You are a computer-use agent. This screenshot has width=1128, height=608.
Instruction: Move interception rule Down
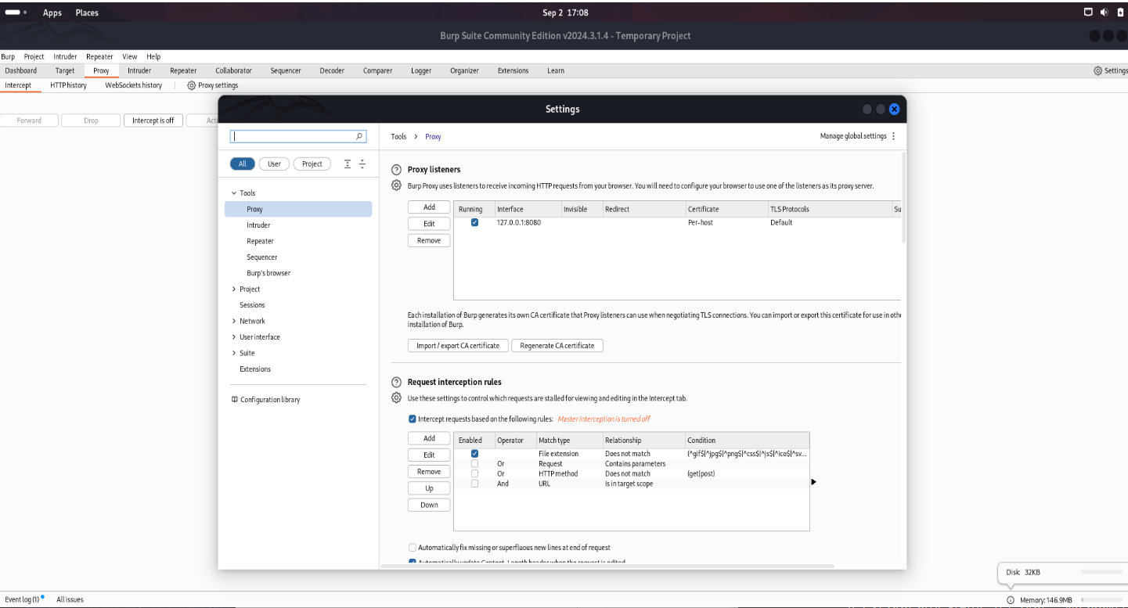tap(429, 505)
